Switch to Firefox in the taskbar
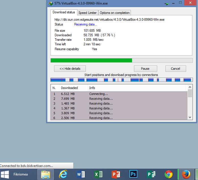Viewport: 198px width, 180px height. click(186, 174)
